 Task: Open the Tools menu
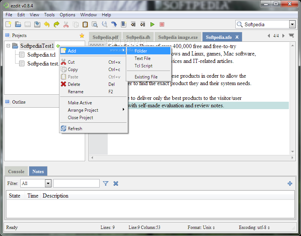coord(49,15)
